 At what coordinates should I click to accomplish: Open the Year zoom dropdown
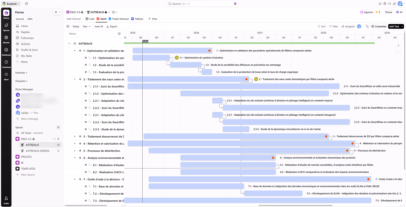[x=86, y=27]
